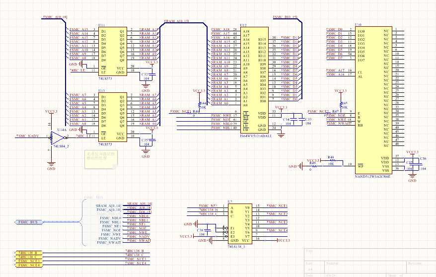Click FSMC_A18 label on U12 pin 28
The height and width of the screenshot is (277, 436).
pyautogui.click(x=220, y=29)
